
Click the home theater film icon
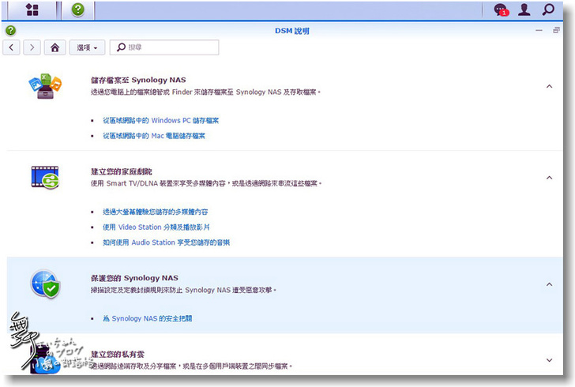pyautogui.click(x=44, y=177)
